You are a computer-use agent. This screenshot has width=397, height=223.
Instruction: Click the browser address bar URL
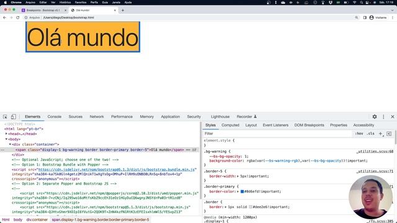click(69, 18)
